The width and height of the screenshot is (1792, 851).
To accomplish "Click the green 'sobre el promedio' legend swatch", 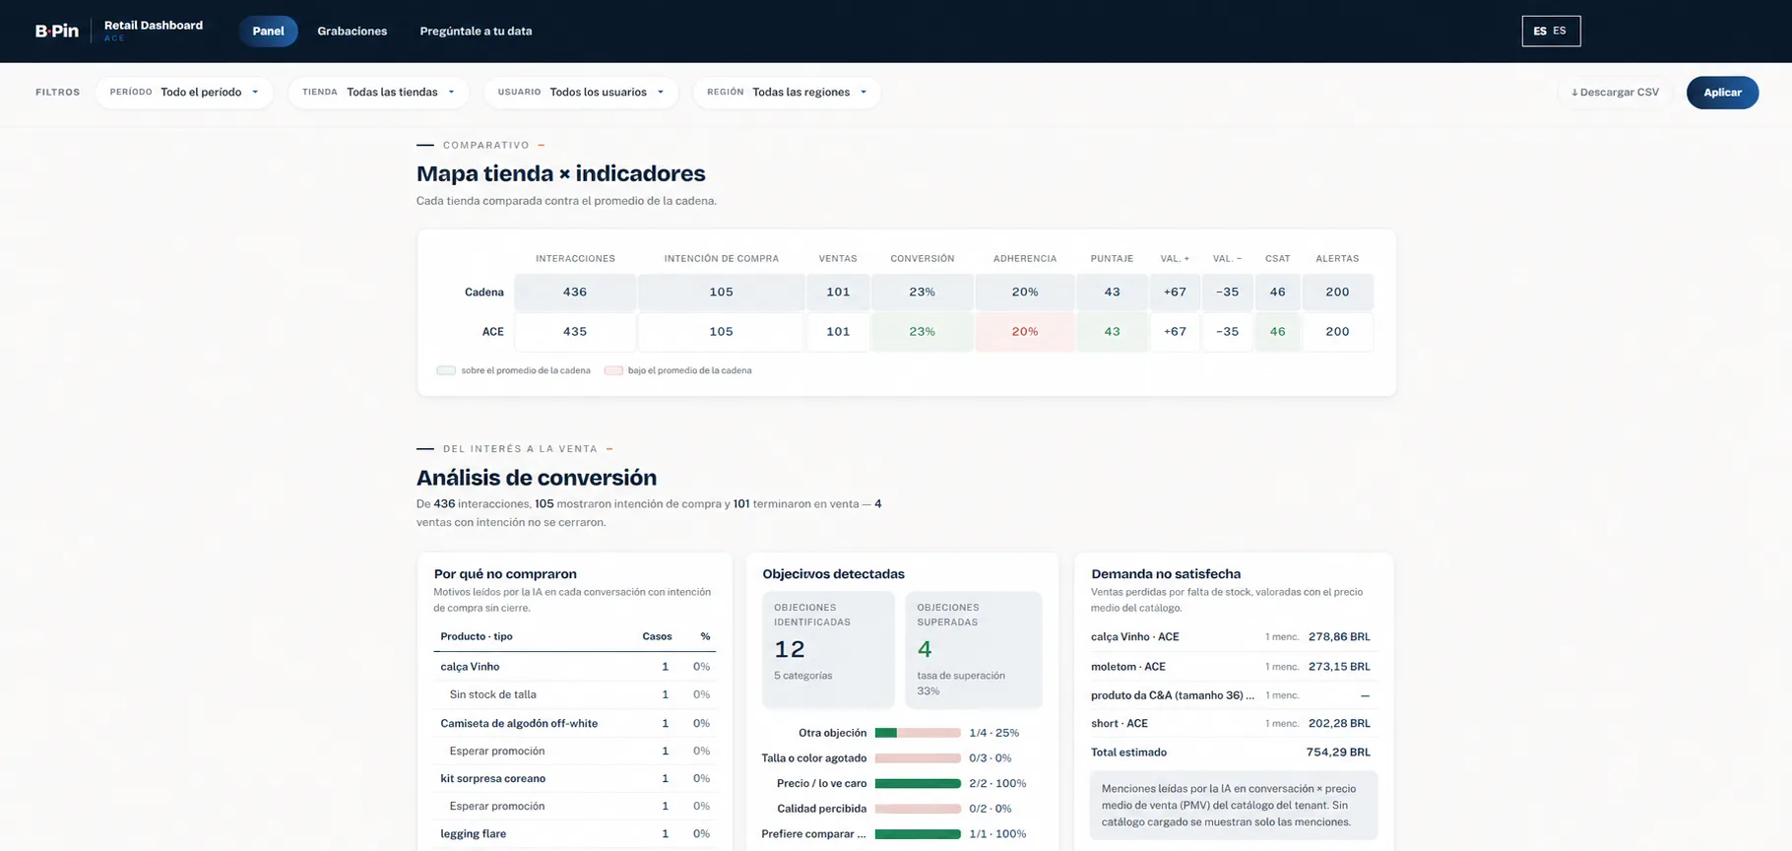I will pos(446,370).
